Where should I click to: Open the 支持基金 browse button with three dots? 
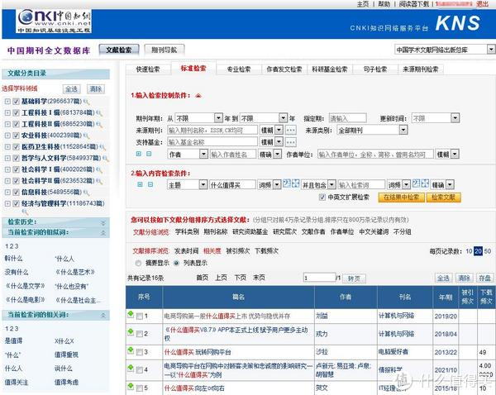point(291,142)
